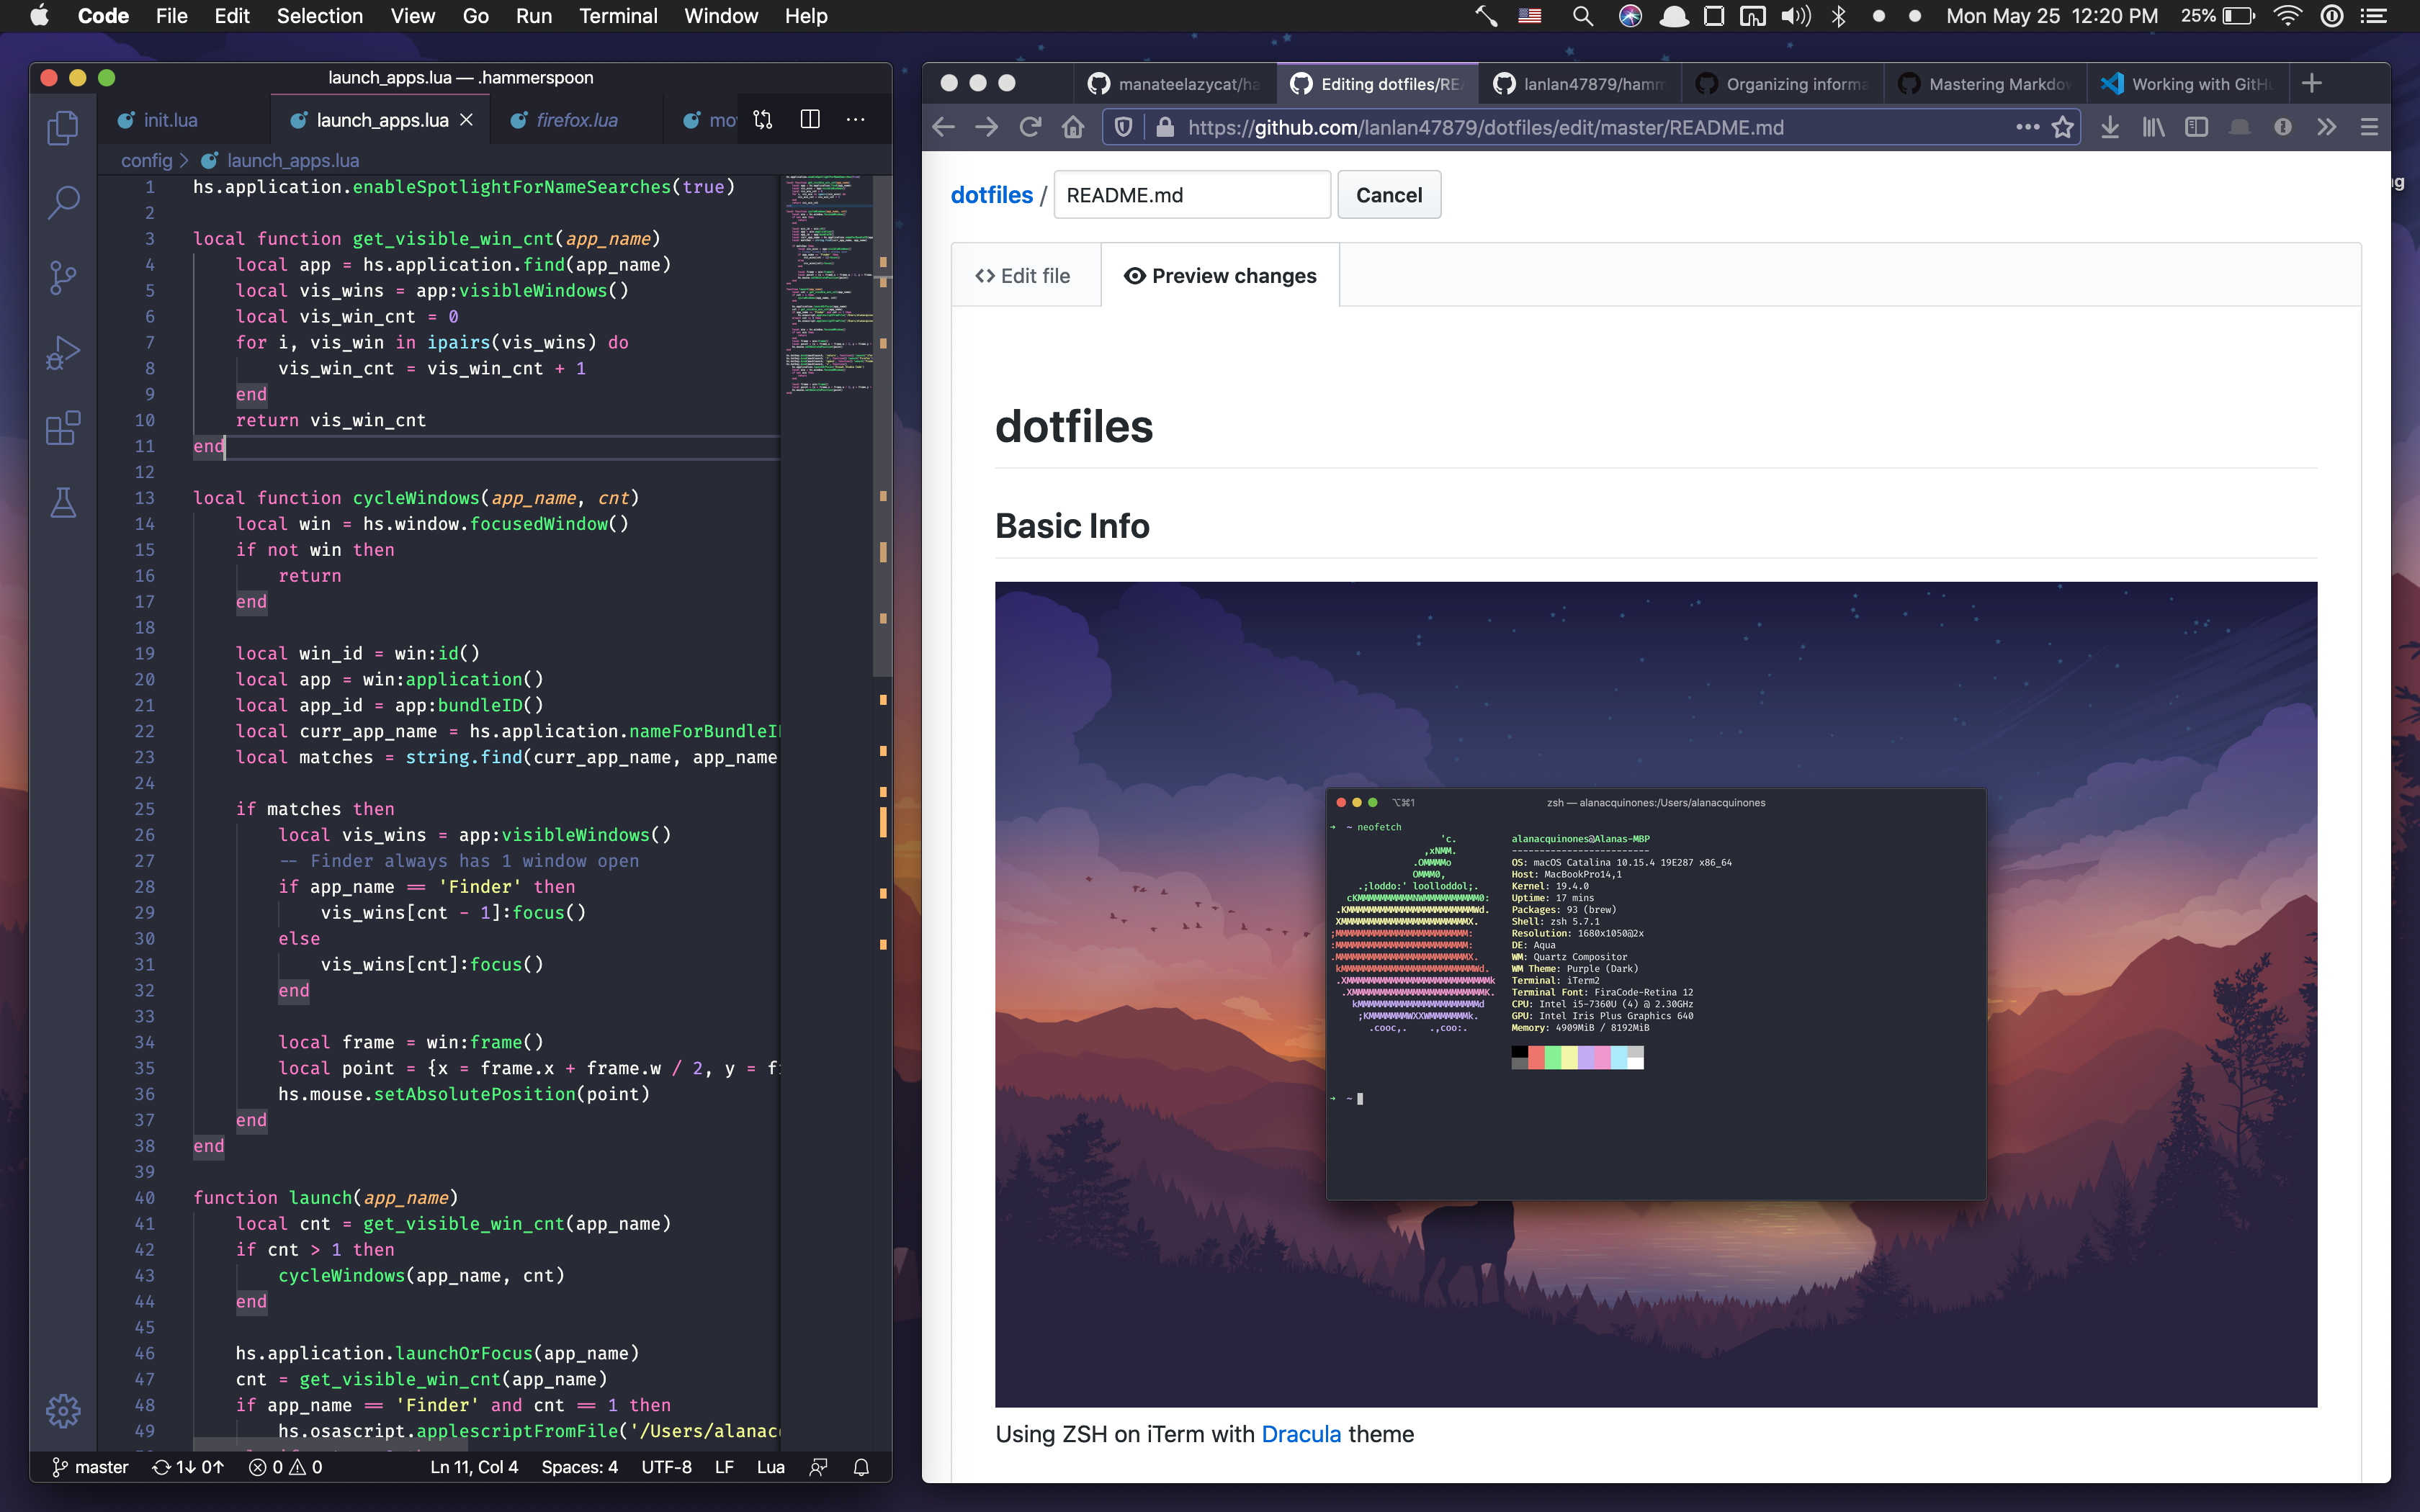Toggle the new browser tab icon

(2316, 82)
